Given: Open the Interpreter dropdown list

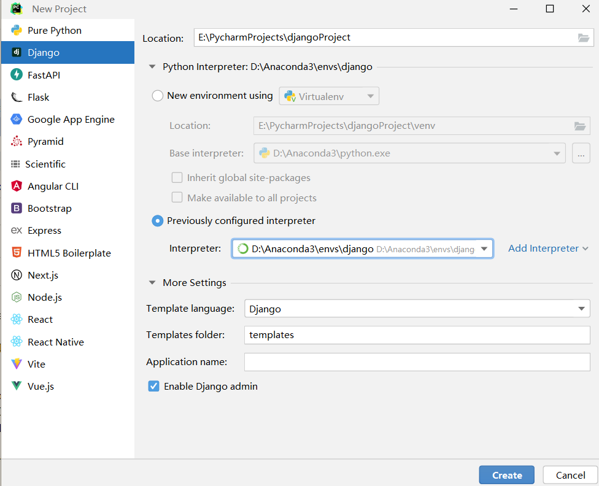Looking at the screenshot, I should [x=484, y=249].
